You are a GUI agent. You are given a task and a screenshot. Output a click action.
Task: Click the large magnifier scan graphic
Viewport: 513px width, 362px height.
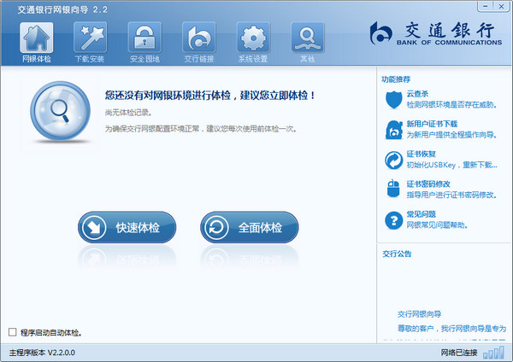click(56, 115)
